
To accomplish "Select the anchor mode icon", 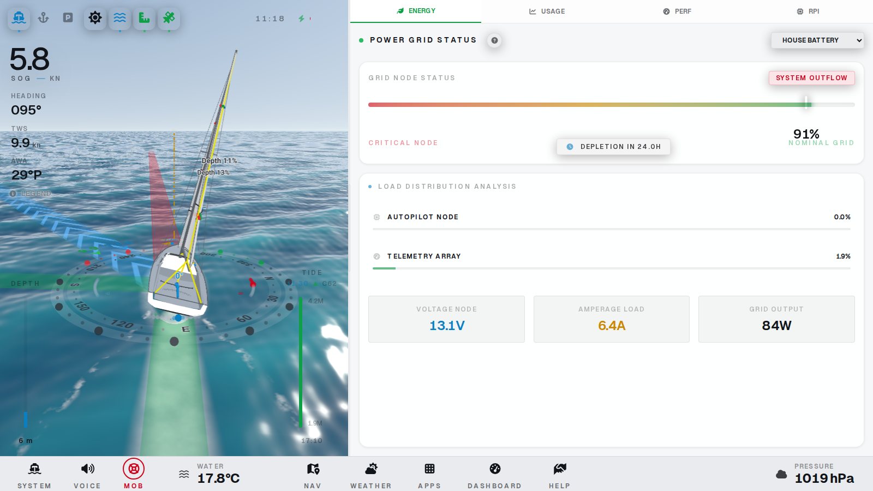I will pyautogui.click(x=43, y=18).
